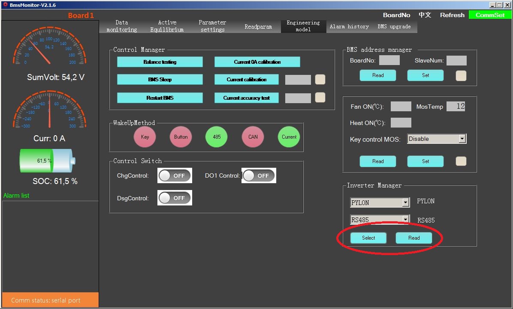This screenshot has width=513, height=309.
Task: Click the Key wake-up method indicator
Action: click(145, 137)
